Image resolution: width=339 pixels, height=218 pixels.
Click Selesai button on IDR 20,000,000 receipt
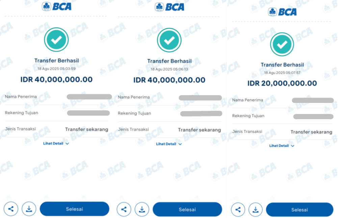tap(299, 210)
